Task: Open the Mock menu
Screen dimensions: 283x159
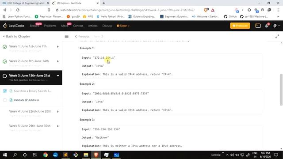Action: click(65, 26)
